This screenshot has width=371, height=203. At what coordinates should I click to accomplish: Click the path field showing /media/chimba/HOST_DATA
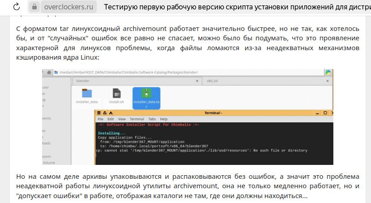188,73
